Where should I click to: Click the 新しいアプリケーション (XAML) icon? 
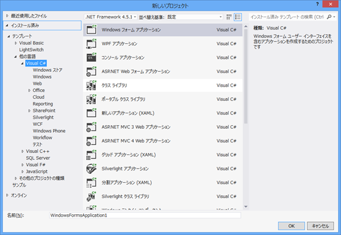pos(91,113)
